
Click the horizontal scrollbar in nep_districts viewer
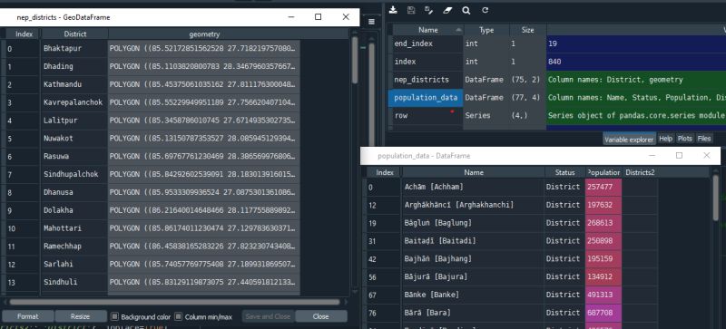tap(174, 302)
